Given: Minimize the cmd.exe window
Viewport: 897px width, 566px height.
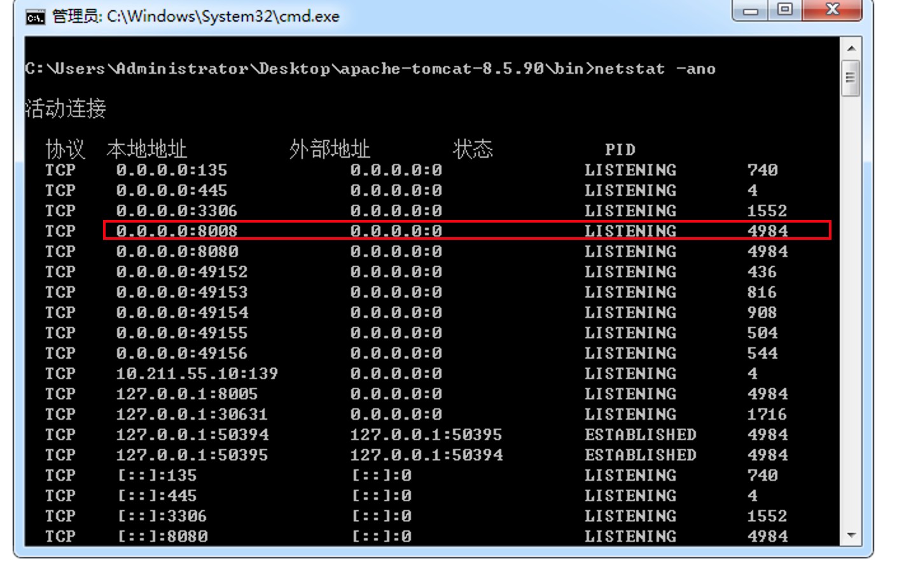Looking at the screenshot, I should 751,10.
